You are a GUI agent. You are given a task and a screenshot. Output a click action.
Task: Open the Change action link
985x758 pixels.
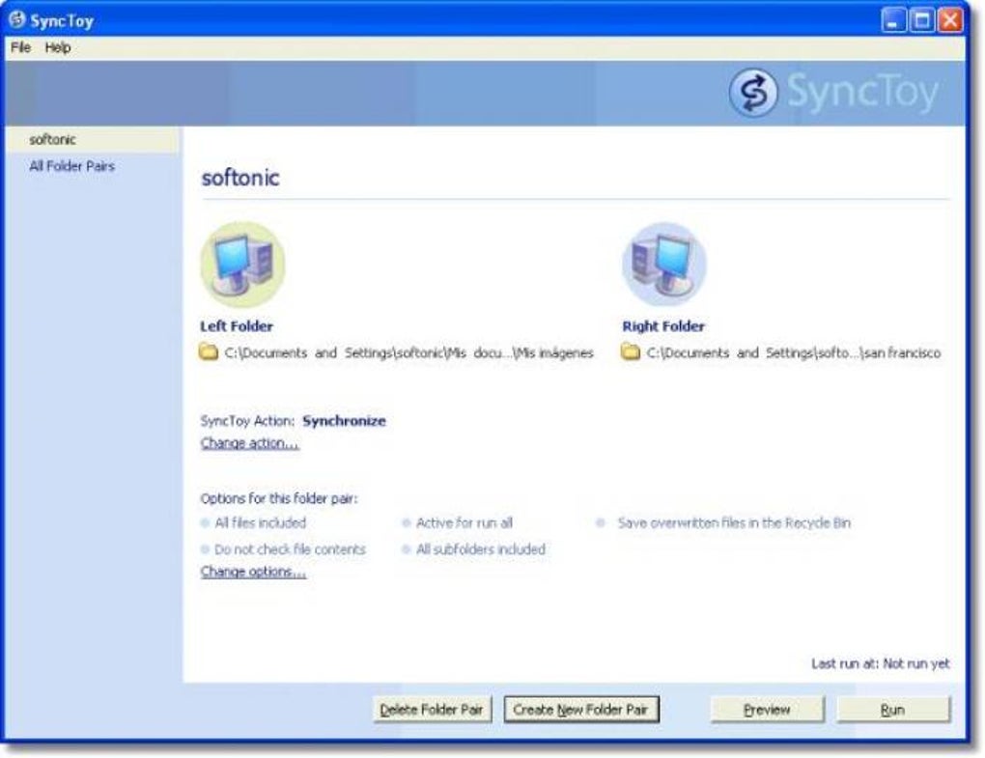pos(250,443)
